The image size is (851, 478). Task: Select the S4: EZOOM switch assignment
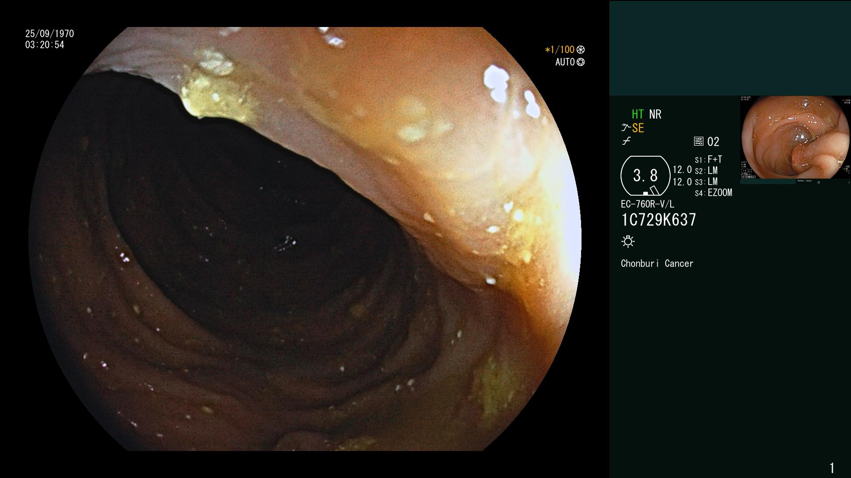pyautogui.click(x=714, y=193)
